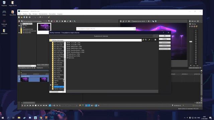Viewport: 214px width, 120px height.
Task: Select BCC Time folder
Action: click(x=56, y=73)
